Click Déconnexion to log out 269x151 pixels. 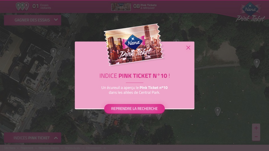coord(94,148)
